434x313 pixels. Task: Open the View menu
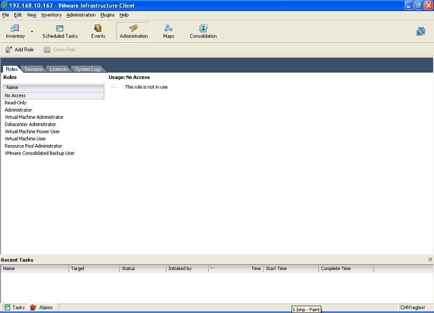click(32, 15)
